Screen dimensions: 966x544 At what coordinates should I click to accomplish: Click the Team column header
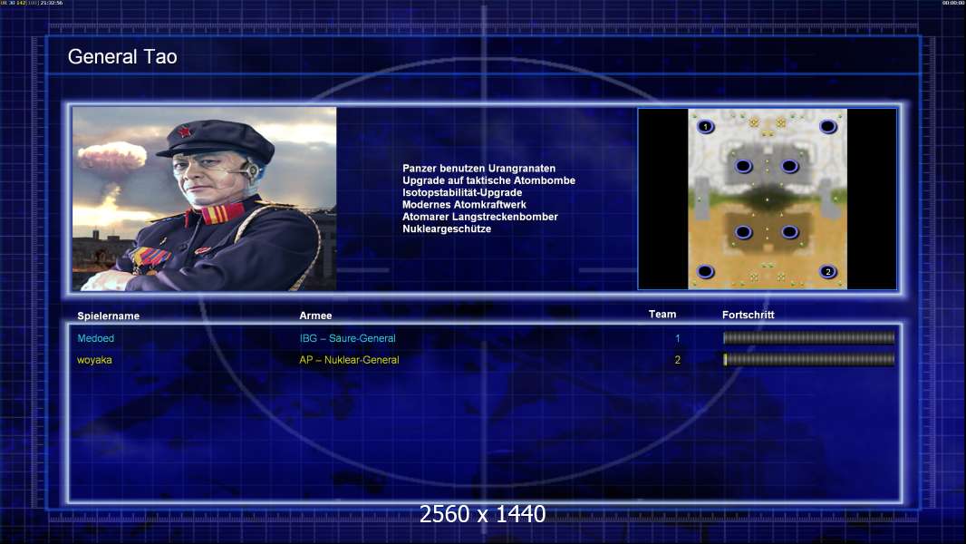tap(662, 315)
